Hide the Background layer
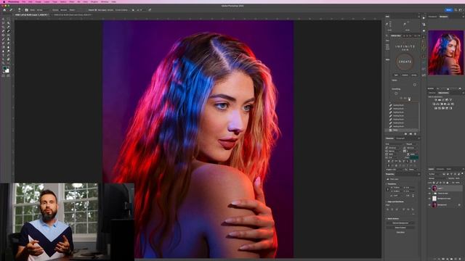The height and width of the screenshot is (261, 465). 429,204
